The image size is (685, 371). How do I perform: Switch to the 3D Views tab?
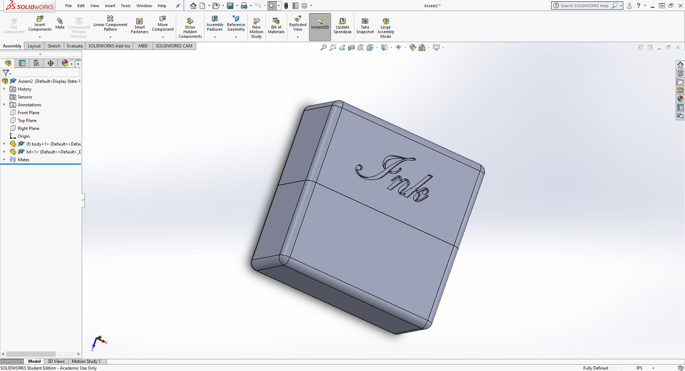coord(56,361)
